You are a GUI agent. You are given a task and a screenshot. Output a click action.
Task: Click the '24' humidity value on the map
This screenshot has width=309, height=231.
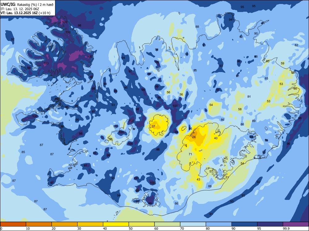pos(194,137)
